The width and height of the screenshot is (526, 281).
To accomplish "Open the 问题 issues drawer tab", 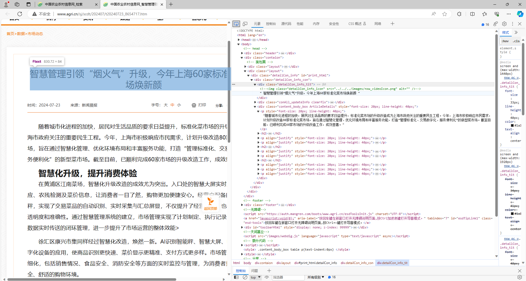I will click(255, 271).
